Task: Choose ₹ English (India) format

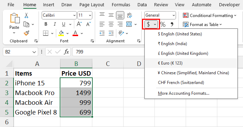Action: pyautogui.click(x=191, y=44)
